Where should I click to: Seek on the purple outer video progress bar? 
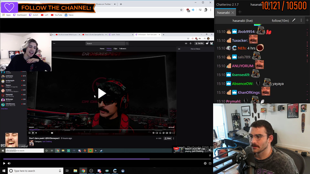coord(107,159)
